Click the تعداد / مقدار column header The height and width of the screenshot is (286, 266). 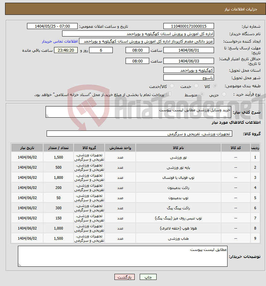(58, 148)
